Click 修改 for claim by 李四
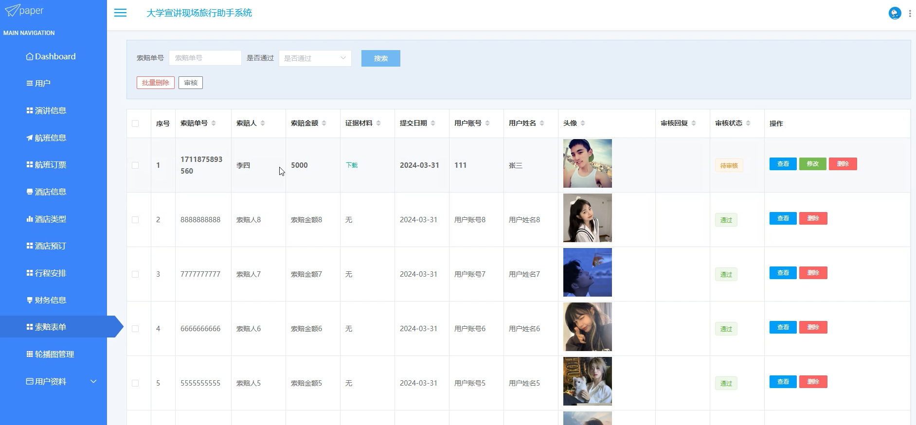 coord(813,164)
